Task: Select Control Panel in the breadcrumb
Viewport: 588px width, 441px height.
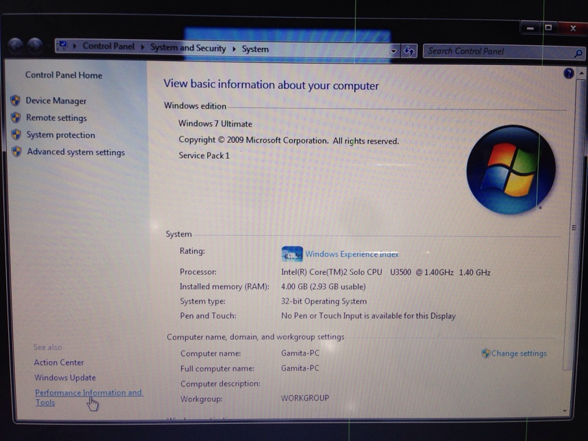Action: point(108,46)
